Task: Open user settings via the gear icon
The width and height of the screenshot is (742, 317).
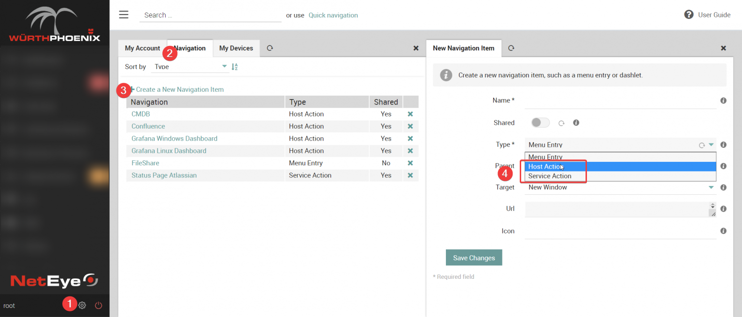Action: pyautogui.click(x=82, y=305)
